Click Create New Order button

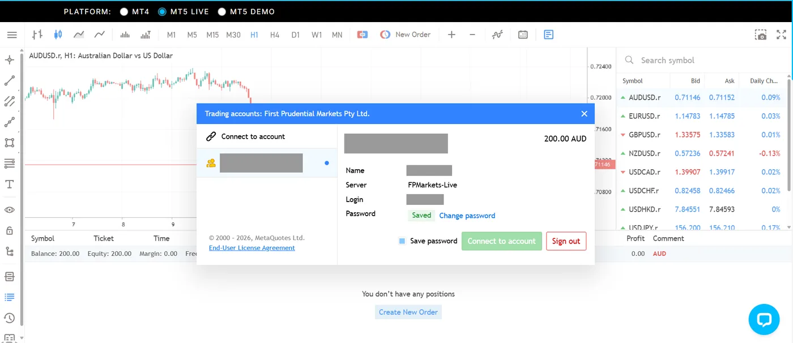pos(408,312)
